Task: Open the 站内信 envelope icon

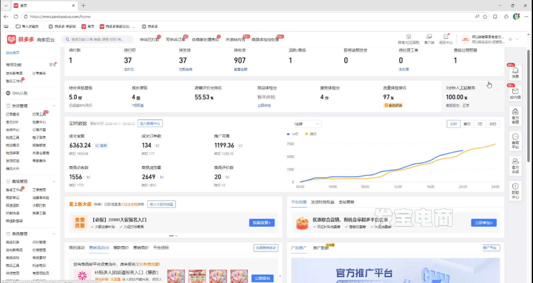Action: pyautogui.click(x=515, y=93)
